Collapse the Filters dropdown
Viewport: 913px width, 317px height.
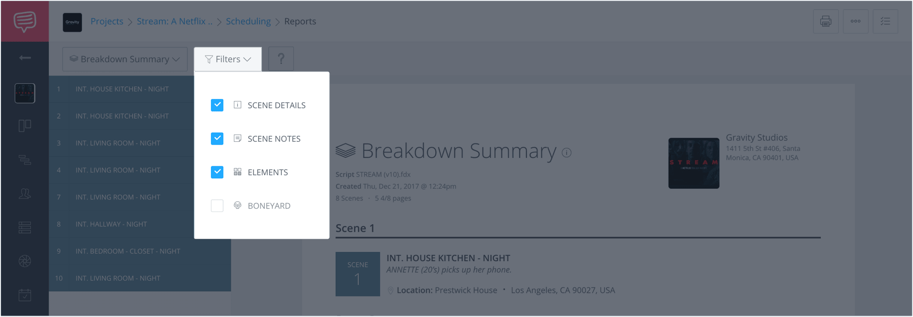(x=228, y=59)
